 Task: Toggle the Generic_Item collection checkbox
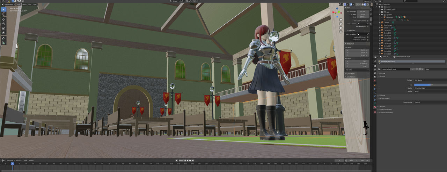click(x=382, y=9)
